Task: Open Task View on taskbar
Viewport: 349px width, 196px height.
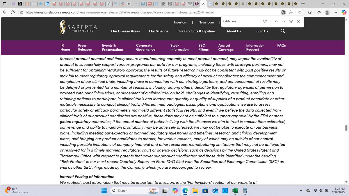Action: (165, 190)
